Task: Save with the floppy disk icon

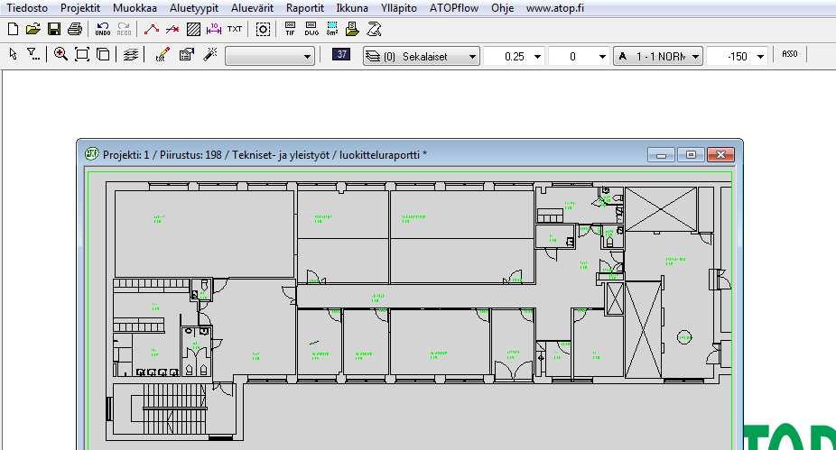Action: point(54,29)
